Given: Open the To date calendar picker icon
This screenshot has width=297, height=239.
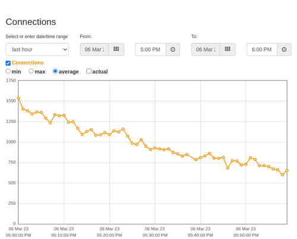Looking at the screenshot, I should 228,49.
